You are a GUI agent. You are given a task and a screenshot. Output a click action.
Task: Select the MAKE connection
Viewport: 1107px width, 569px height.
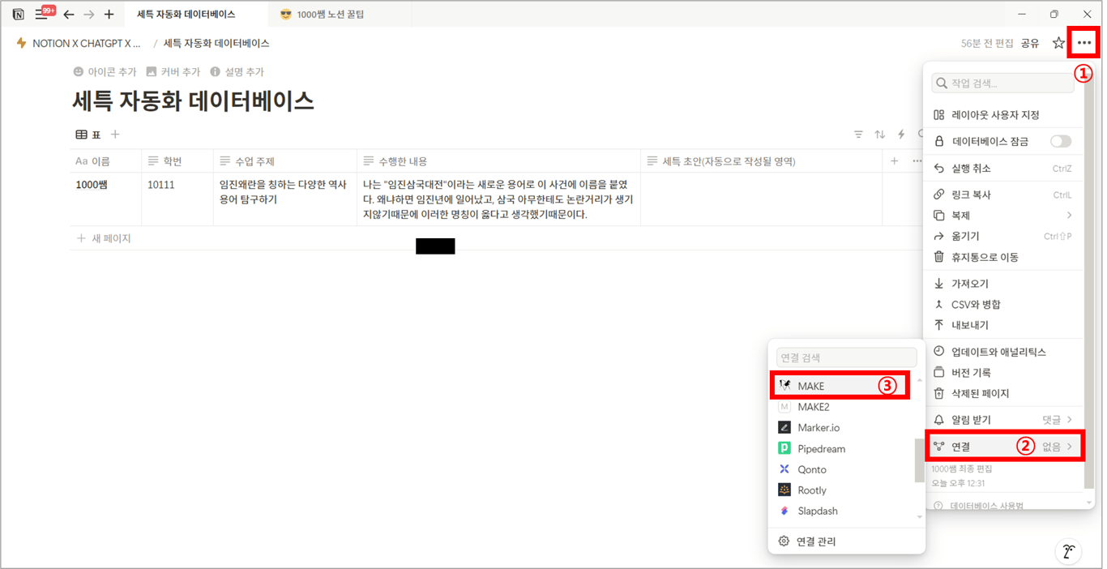(x=841, y=386)
